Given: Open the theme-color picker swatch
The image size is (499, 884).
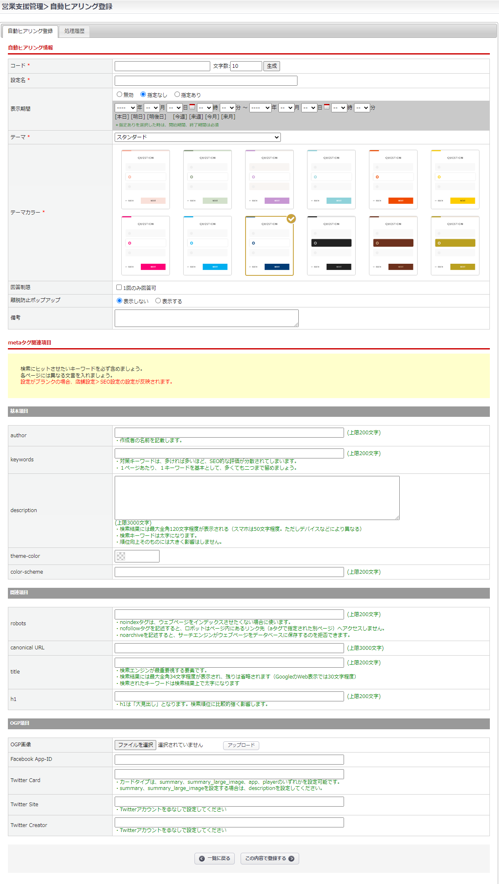Looking at the screenshot, I should pos(121,556).
